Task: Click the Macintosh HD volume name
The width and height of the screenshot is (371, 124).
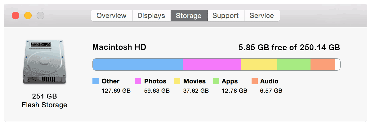Action: click(119, 47)
